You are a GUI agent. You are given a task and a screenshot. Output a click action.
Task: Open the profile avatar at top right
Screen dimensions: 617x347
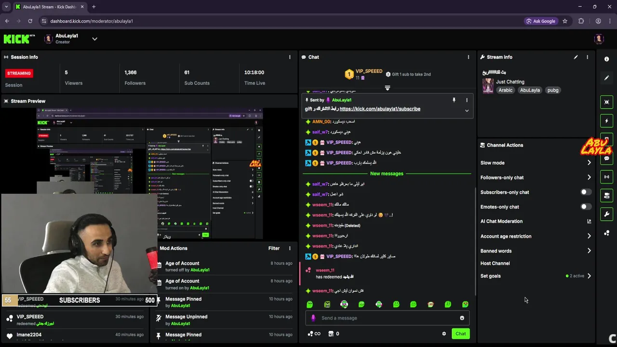pyautogui.click(x=599, y=39)
